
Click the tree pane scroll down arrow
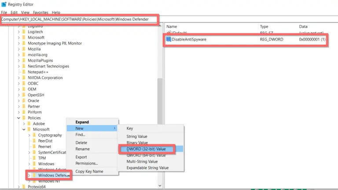point(160,186)
